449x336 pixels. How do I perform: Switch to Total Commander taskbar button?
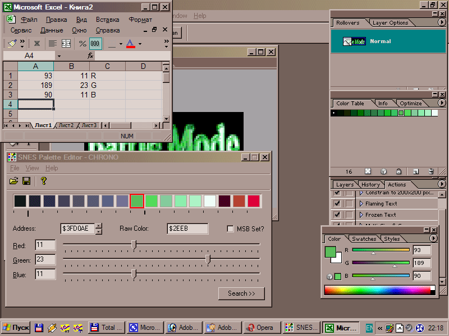(x=107, y=328)
